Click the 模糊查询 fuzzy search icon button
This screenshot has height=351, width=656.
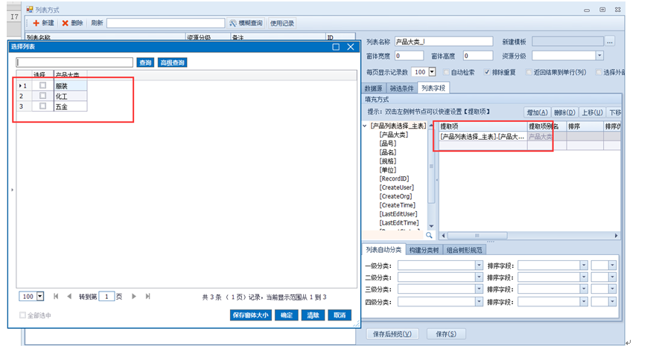tap(234, 23)
